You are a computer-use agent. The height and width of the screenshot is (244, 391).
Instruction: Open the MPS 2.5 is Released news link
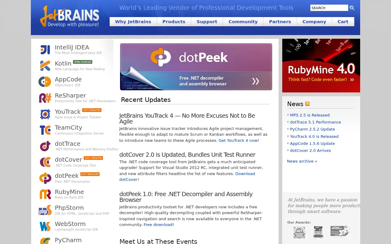pos(310,115)
